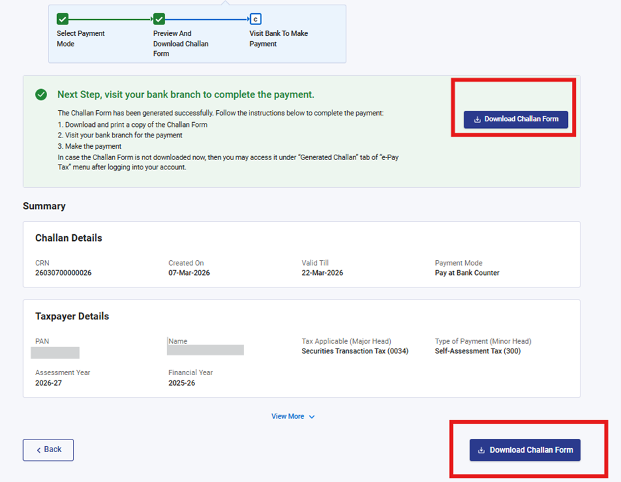Viewport: 621px width, 482px height.
Task: Select 'Preview And Download Challan Form' step label
Action: tap(180, 43)
